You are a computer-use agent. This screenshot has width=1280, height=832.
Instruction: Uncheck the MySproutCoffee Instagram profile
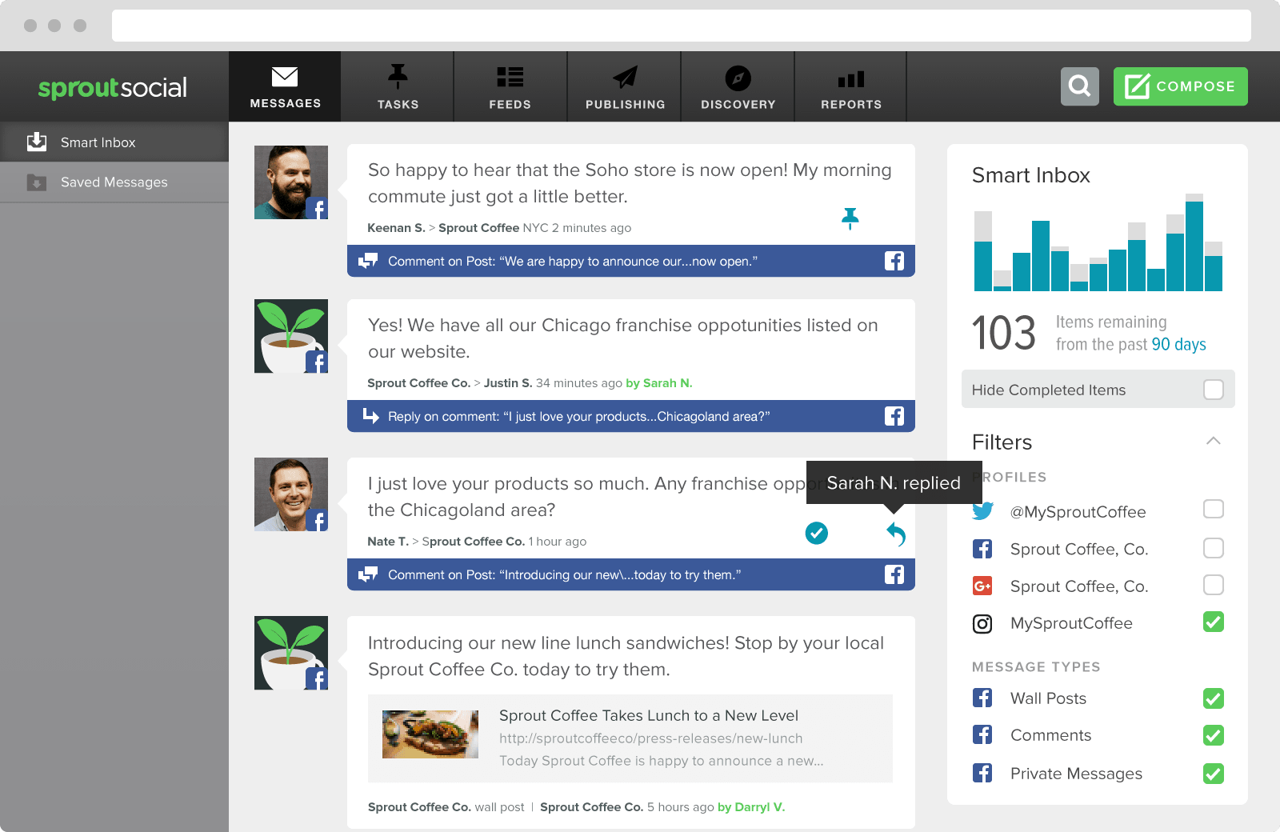coord(1214,622)
